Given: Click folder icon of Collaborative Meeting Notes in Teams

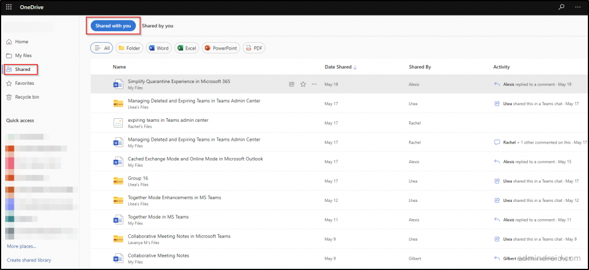Looking at the screenshot, I should [x=118, y=239].
